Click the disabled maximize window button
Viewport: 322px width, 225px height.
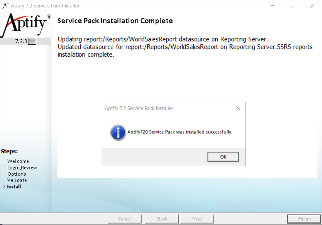292,6
